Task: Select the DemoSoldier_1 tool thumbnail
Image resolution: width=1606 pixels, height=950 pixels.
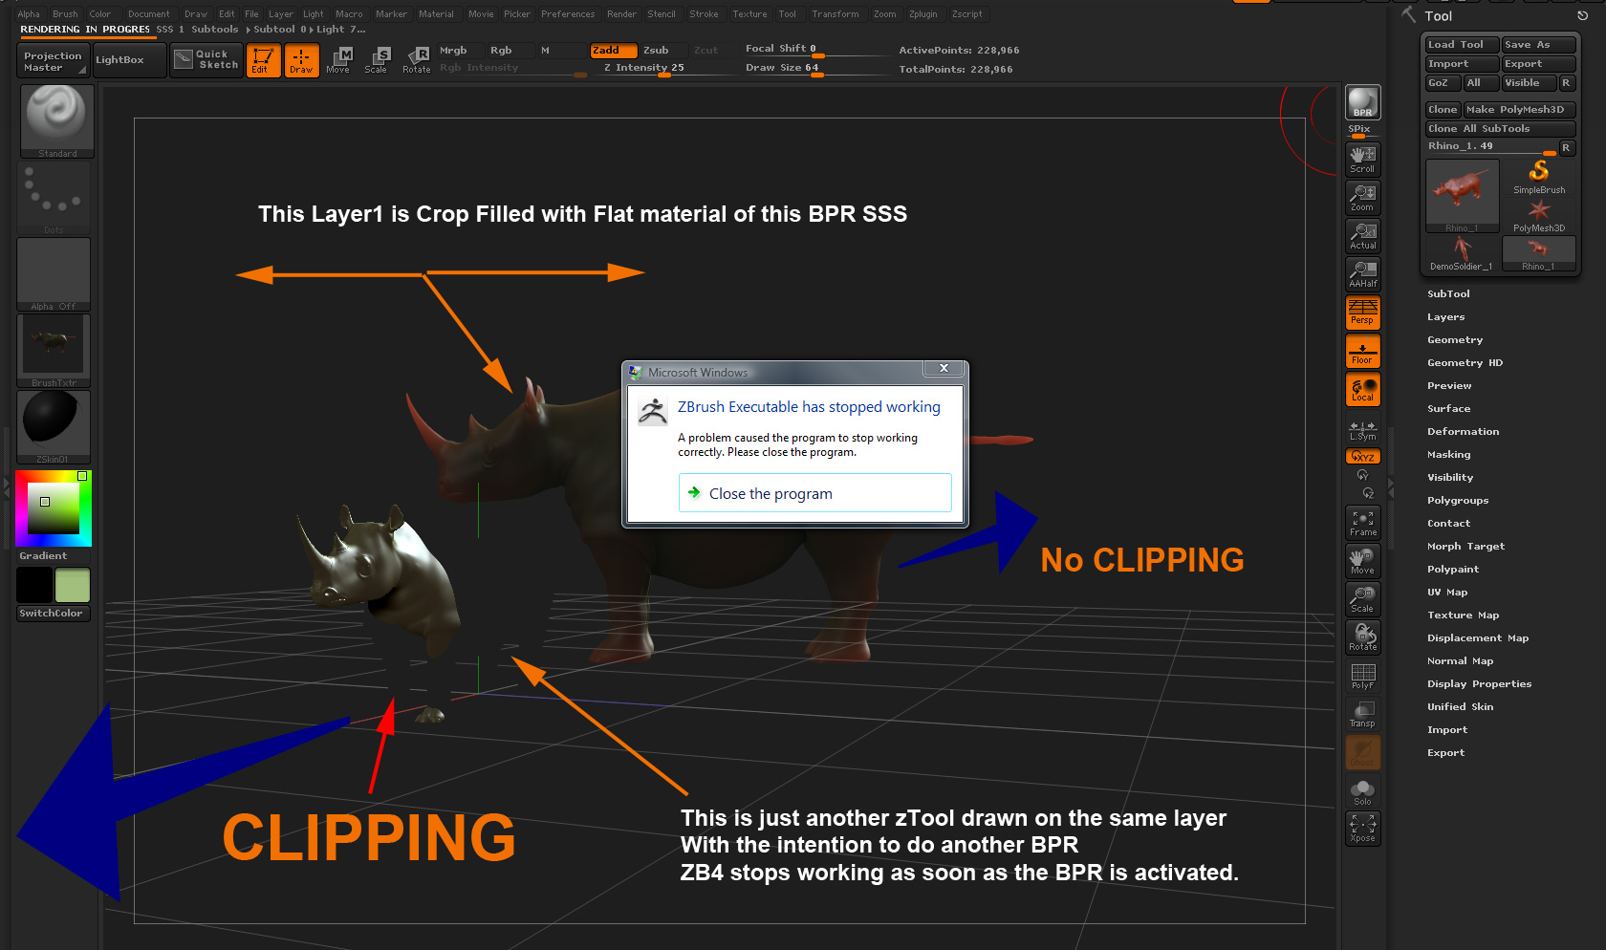Action: coord(1461,250)
